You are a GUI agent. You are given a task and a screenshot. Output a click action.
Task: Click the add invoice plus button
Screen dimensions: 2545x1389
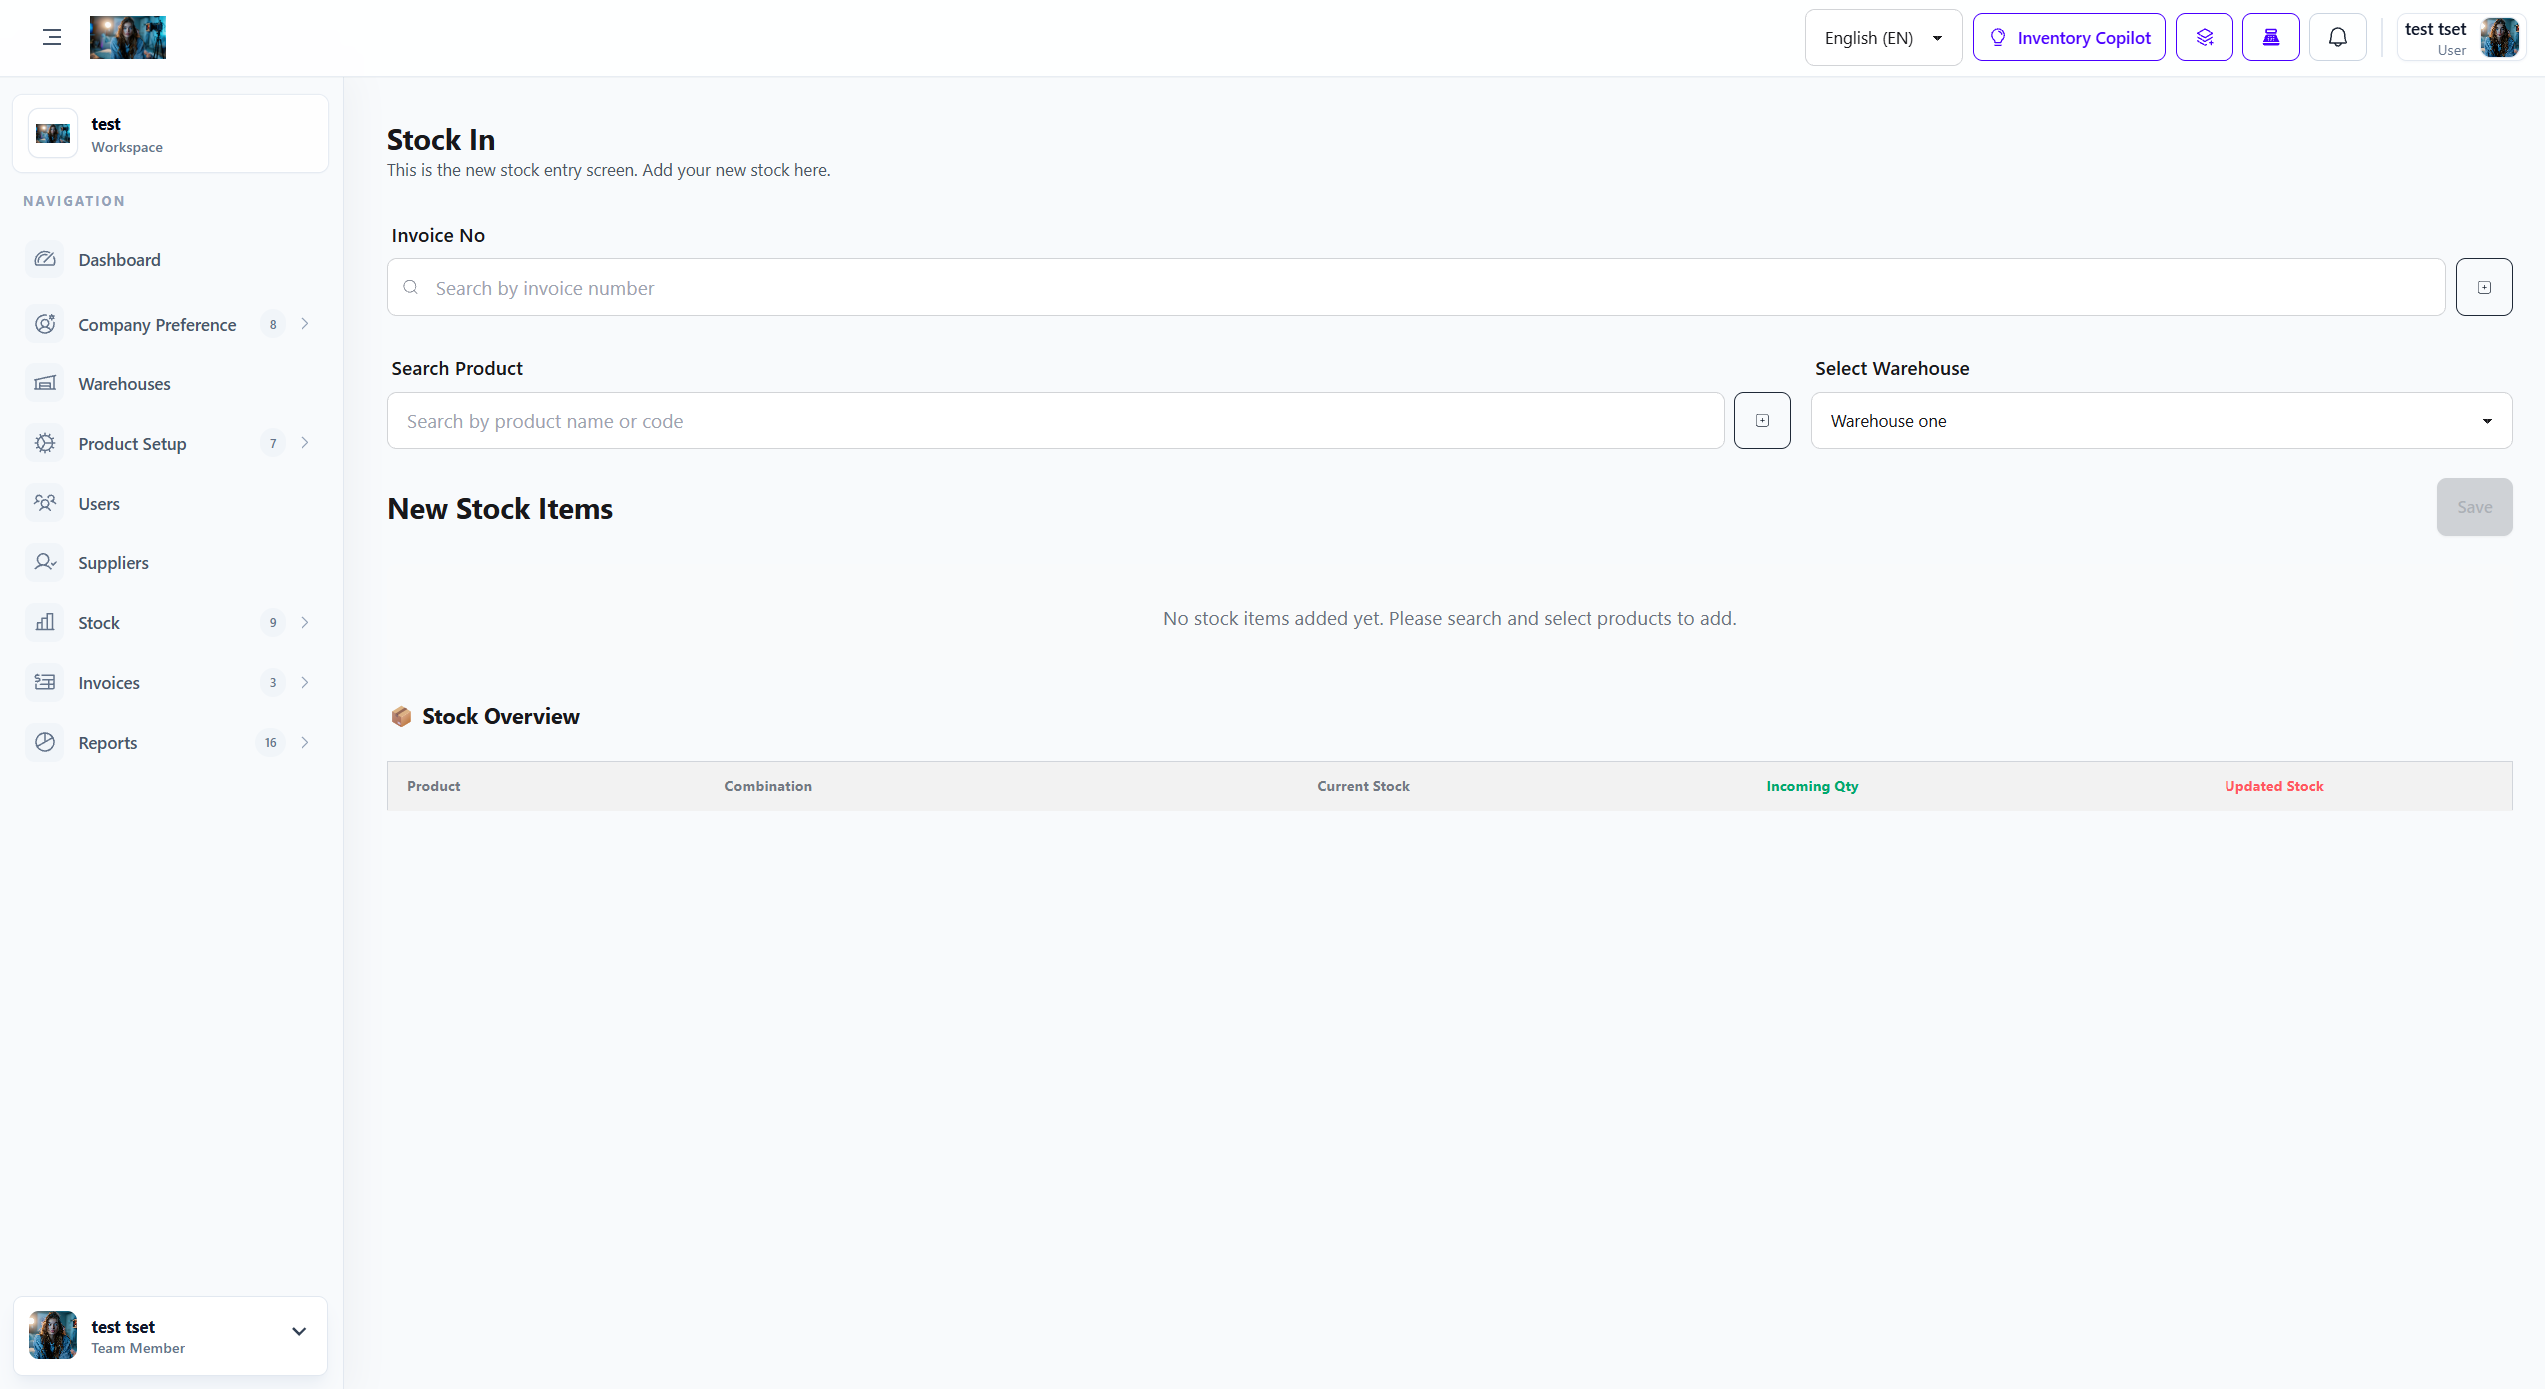[2484, 288]
